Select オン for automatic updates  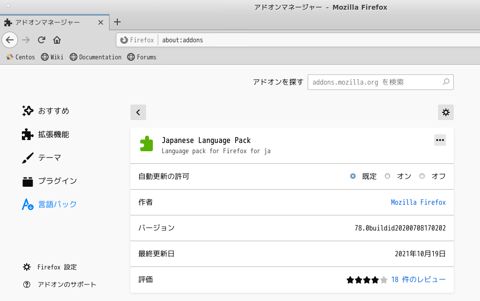point(388,176)
